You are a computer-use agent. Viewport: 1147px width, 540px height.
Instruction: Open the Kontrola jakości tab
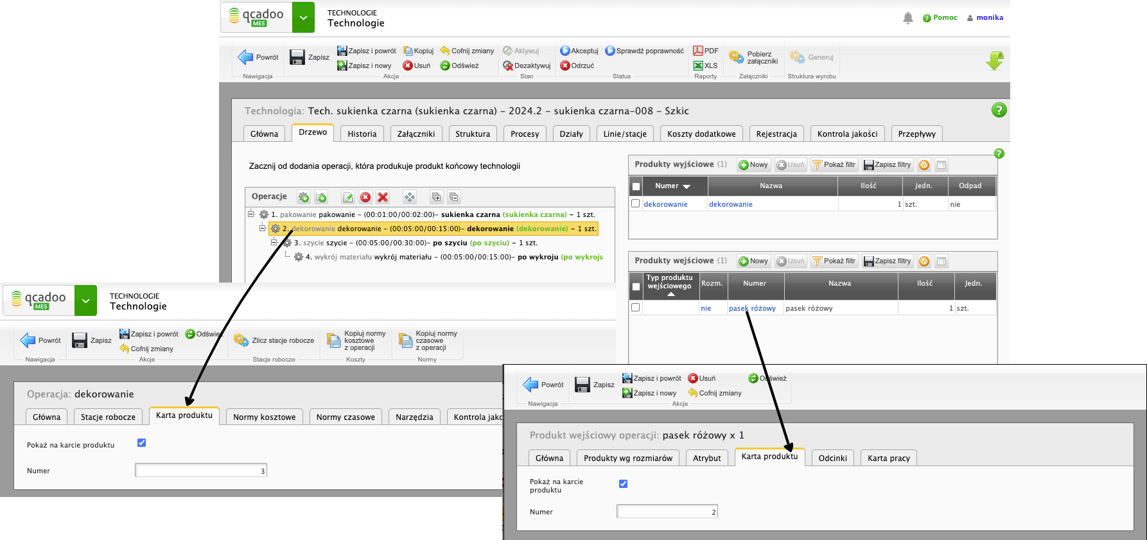click(846, 134)
